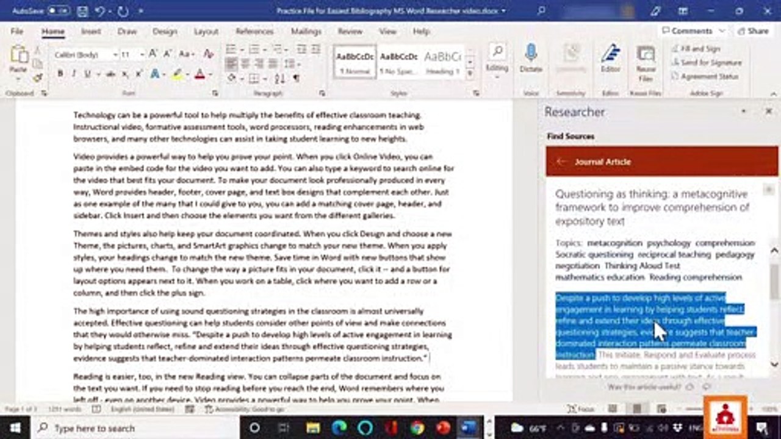Apply Strikethrough formatting
Screen dimensions: 781x439
click(x=110, y=74)
